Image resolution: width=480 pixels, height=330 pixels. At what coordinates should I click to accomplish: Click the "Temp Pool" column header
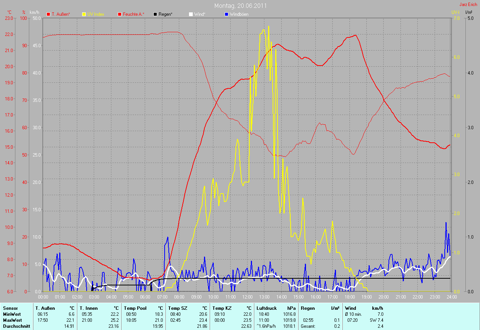(x=135, y=308)
